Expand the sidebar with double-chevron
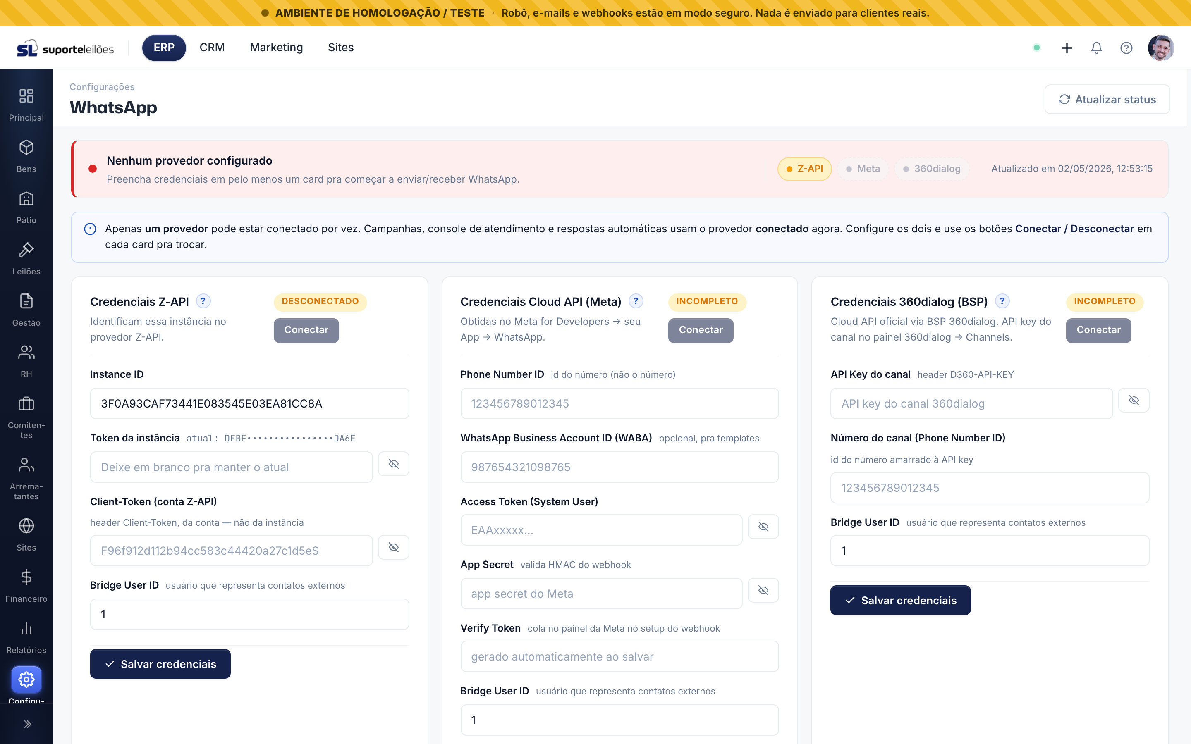Screen dimensions: 1191x744 [x=28, y=724]
